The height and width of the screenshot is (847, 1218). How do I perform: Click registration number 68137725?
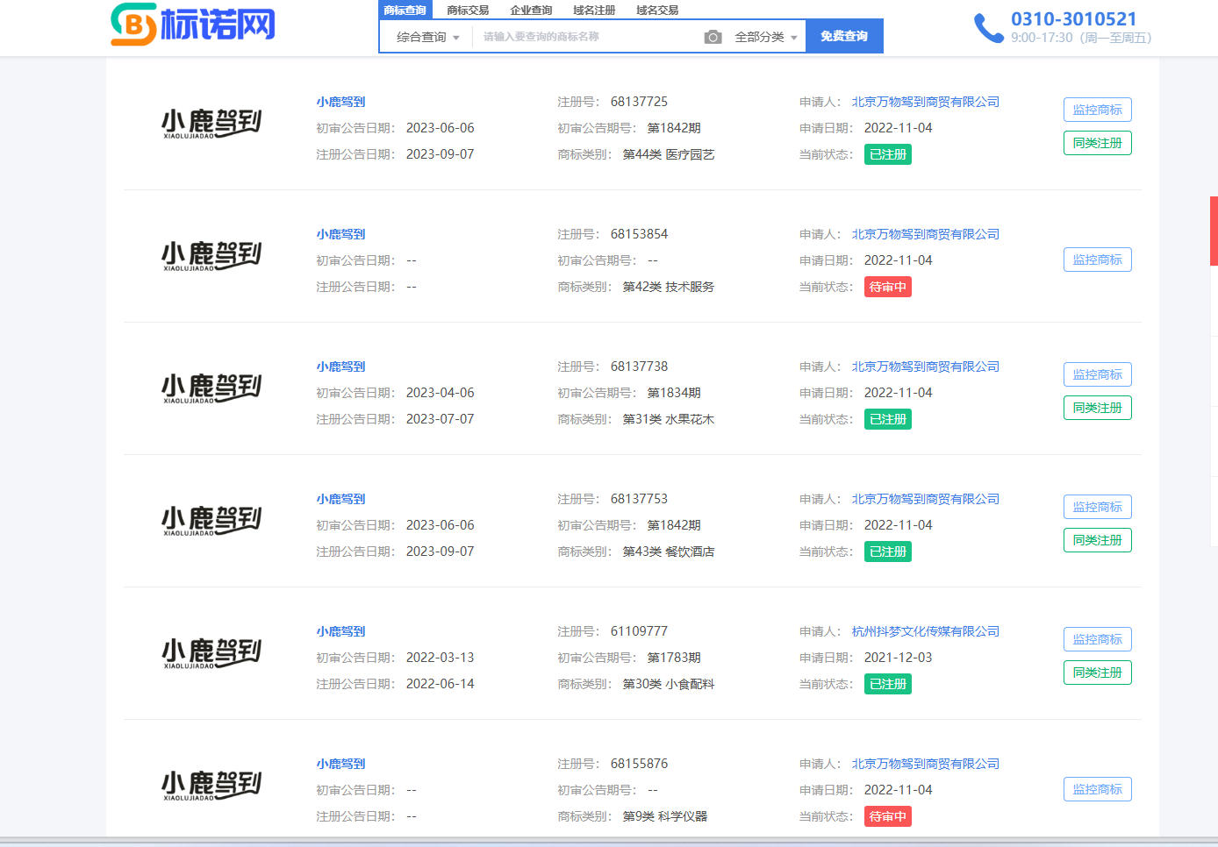pos(639,102)
